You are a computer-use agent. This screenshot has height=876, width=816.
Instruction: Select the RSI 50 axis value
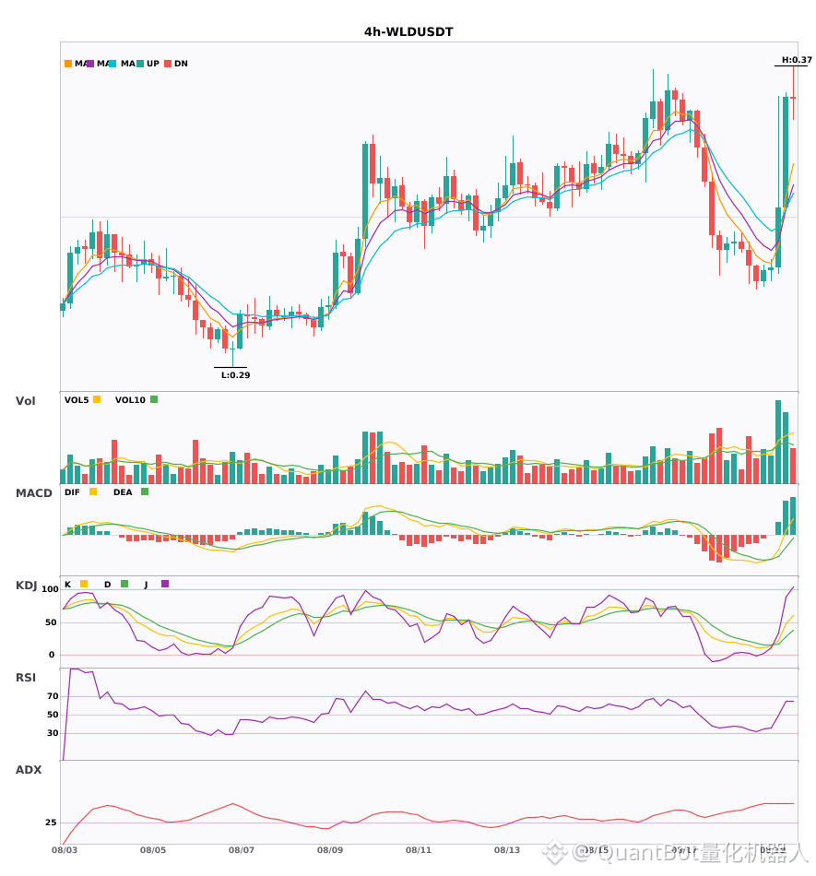tap(53, 715)
